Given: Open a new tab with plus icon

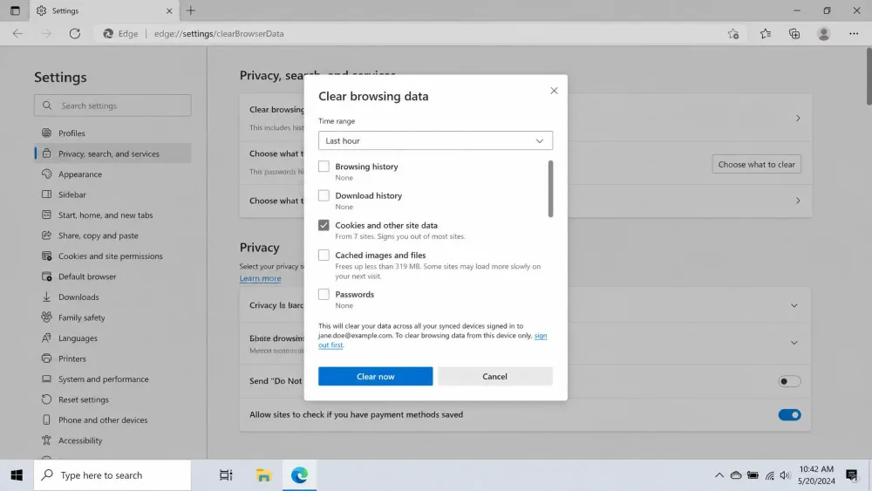Looking at the screenshot, I should [191, 10].
